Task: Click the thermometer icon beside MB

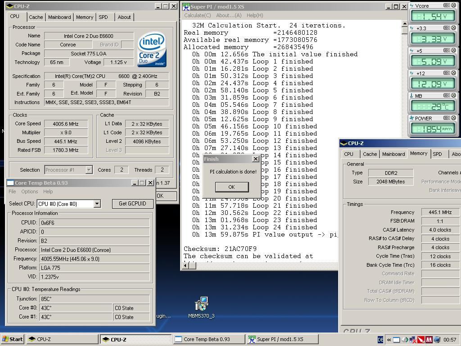Action: pos(411,96)
